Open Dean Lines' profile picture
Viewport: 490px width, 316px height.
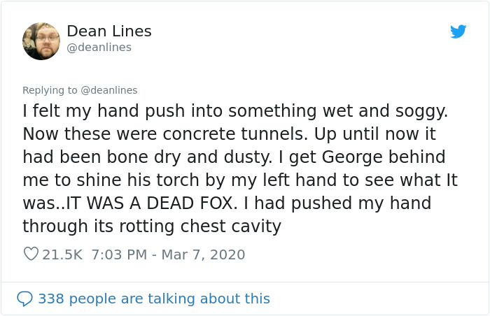41,41
